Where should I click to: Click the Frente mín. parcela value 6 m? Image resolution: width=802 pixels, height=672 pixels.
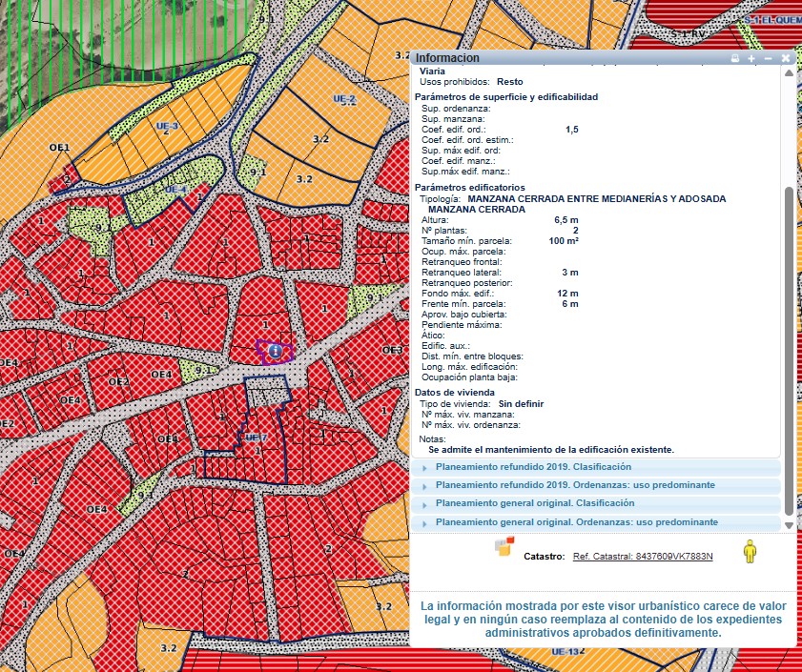pos(570,304)
